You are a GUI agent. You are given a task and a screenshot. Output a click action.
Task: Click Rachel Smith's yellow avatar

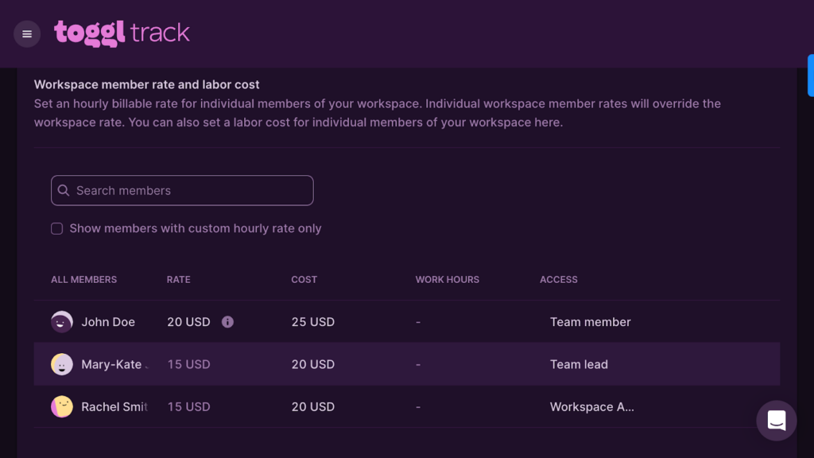coord(62,406)
